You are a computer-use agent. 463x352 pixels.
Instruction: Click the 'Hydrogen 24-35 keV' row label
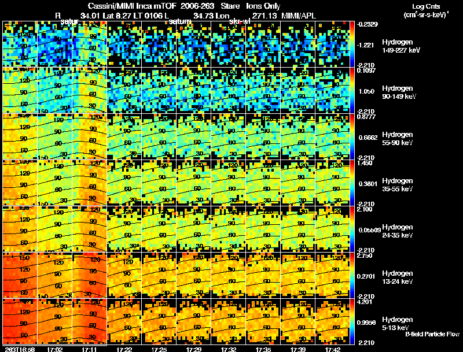(x=398, y=231)
